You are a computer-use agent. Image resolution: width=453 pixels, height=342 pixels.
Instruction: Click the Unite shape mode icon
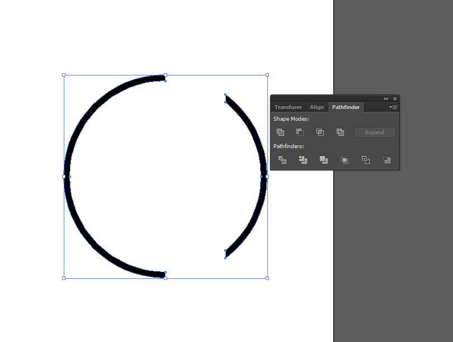(281, 132)
